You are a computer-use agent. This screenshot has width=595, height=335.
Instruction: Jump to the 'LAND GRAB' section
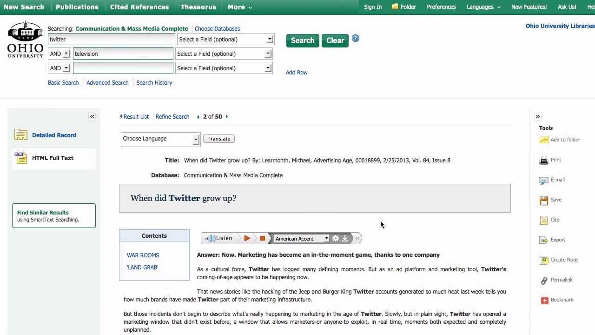tap(142, 268)
